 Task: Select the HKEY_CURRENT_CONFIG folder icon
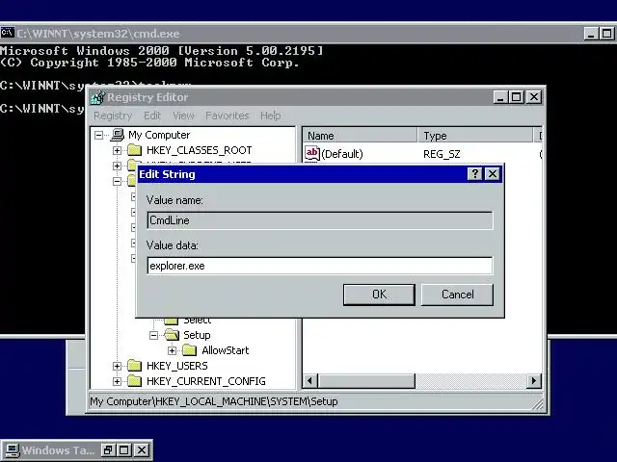point(135,381)
